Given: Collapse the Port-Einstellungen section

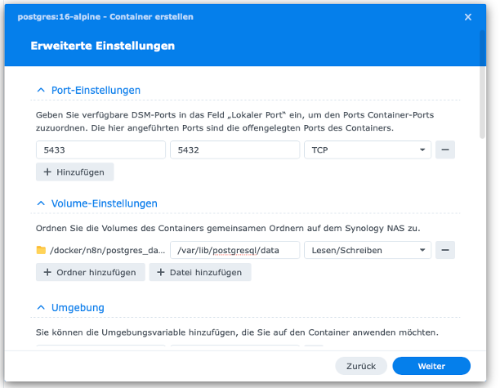Looking at the screenshot, I should [41, 91].
